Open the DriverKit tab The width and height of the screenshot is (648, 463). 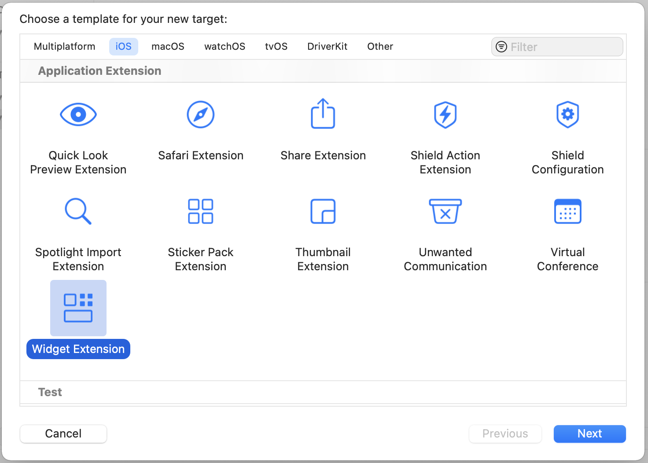click(x=327, y=47)
